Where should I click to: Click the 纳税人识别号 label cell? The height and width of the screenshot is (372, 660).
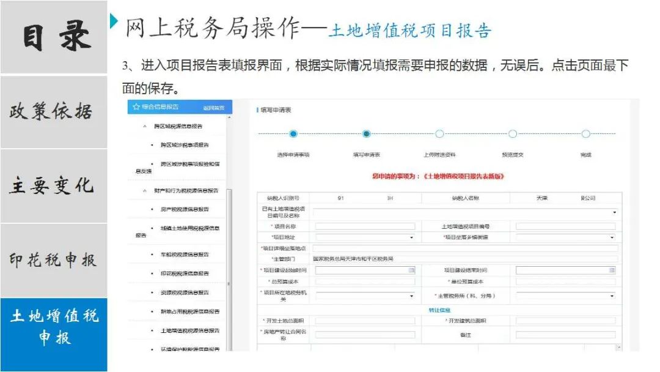tap(284, 198)
